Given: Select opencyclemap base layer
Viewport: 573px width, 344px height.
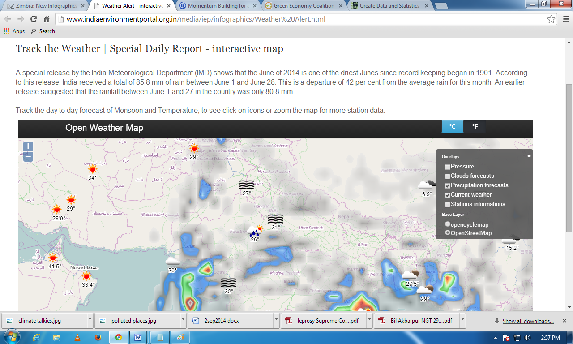Looking at the screenshot, I should coord(448,224).
